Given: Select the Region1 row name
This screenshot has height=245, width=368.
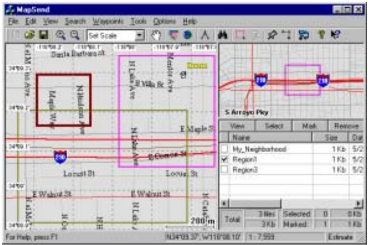Looking at the screenshot, I should pos(245,159).
